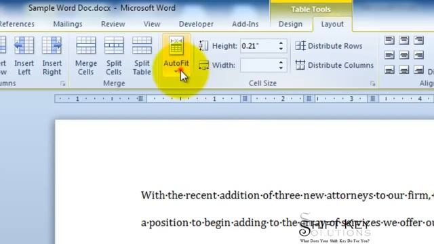This screenshot has height=244, width=434.
Task: Click Distribute Columns
Action: click(x=334, y=65)
